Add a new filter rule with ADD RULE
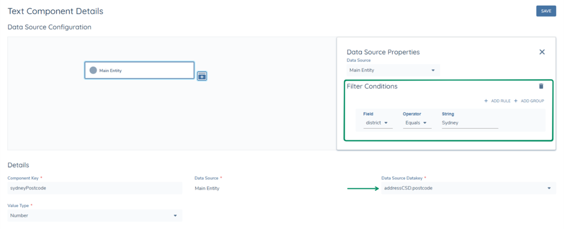The image size is (564, 229). coord(497,101)
